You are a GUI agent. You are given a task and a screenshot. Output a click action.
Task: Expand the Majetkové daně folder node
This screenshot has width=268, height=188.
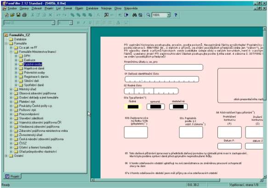(x=16, y=68)
